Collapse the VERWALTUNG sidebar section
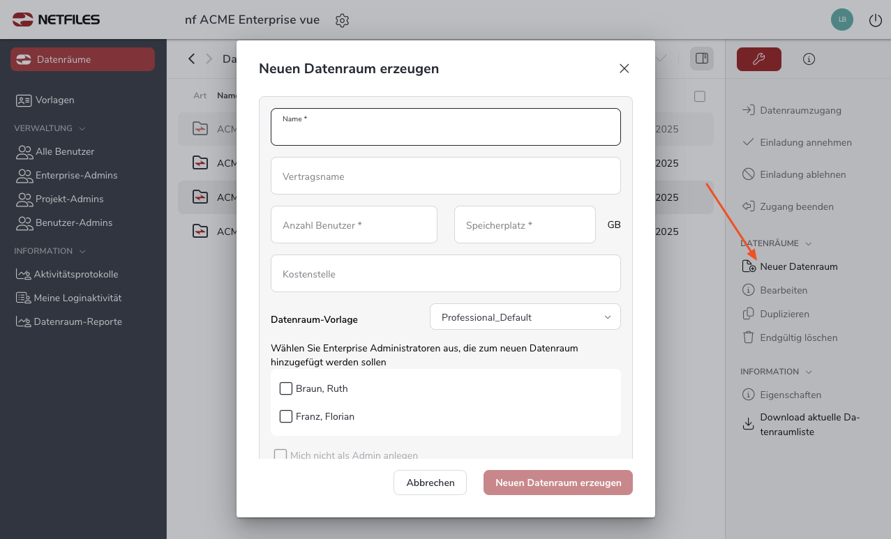Image resolution: width=891 pixels, height=539 pixels. tap(82, 128)
